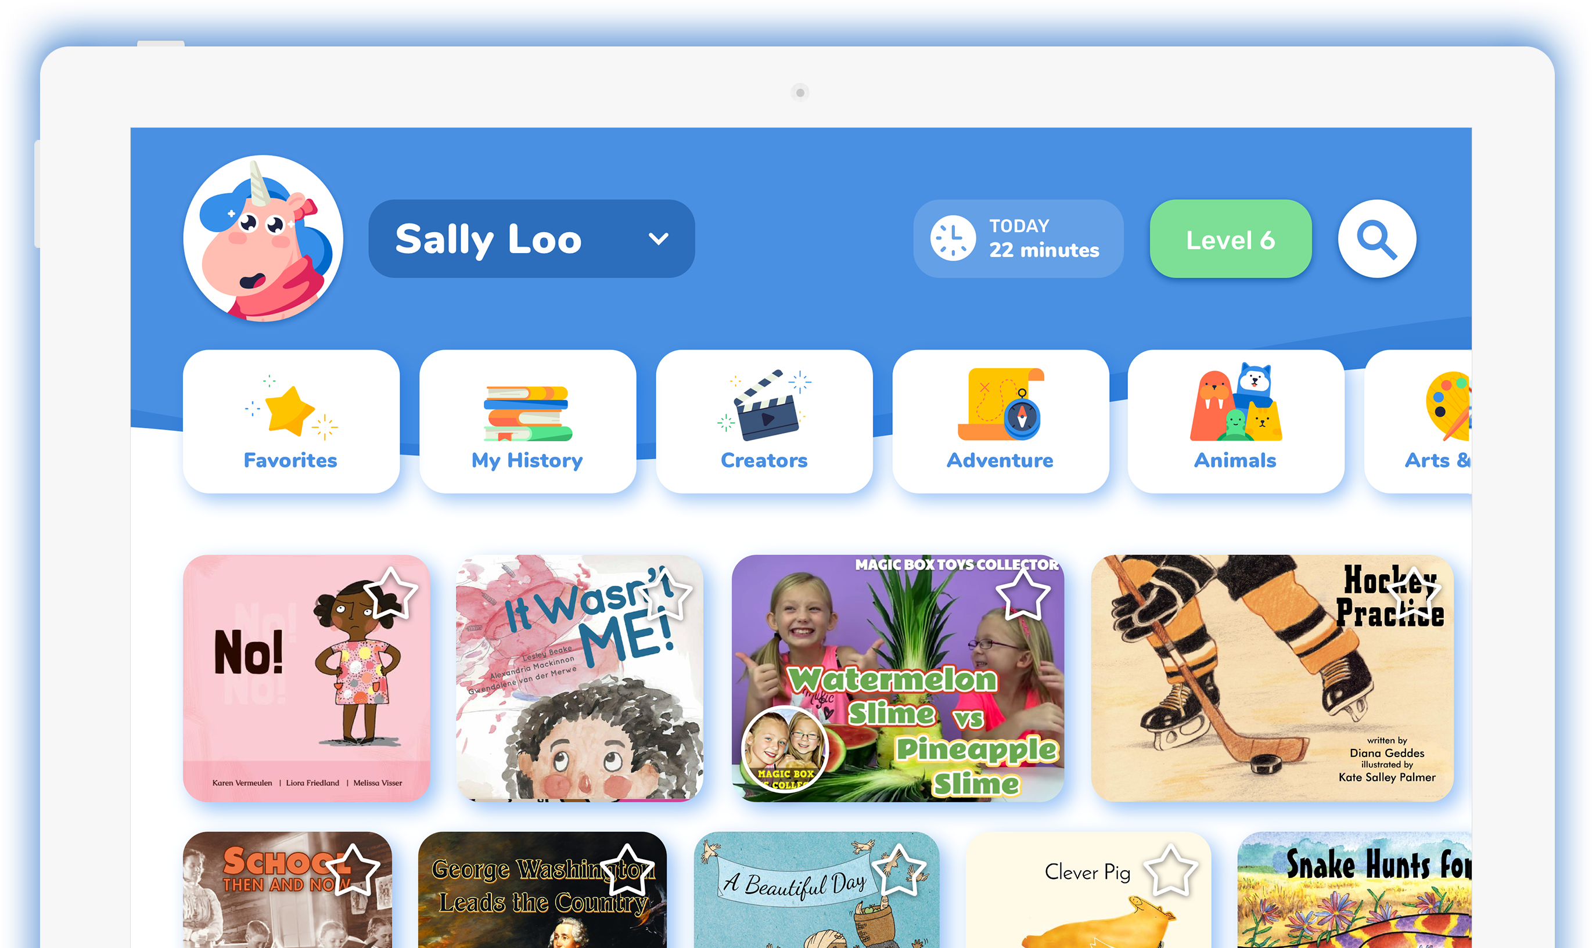Toggle favorite star on Clever Pig
Viewport: 1592px width, 948px height.
click(1170, 870)
